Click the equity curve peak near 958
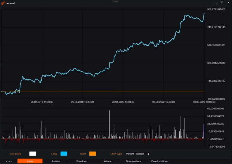This screenshot has height=164, width=232. 204,13
